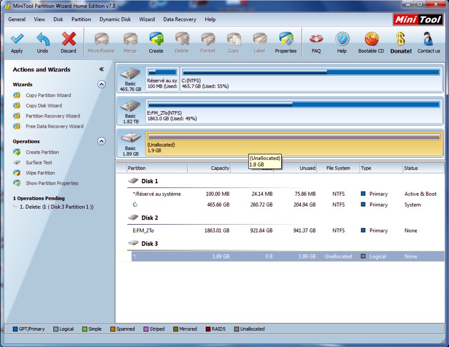Sort by Status column header
This screenshot has height=347, width=449.
click(x=423, y=168)
